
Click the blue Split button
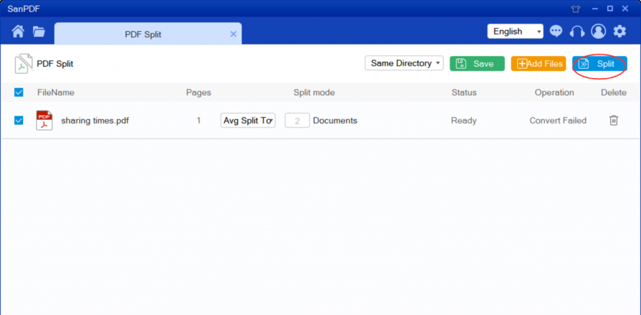pos(600,64)
